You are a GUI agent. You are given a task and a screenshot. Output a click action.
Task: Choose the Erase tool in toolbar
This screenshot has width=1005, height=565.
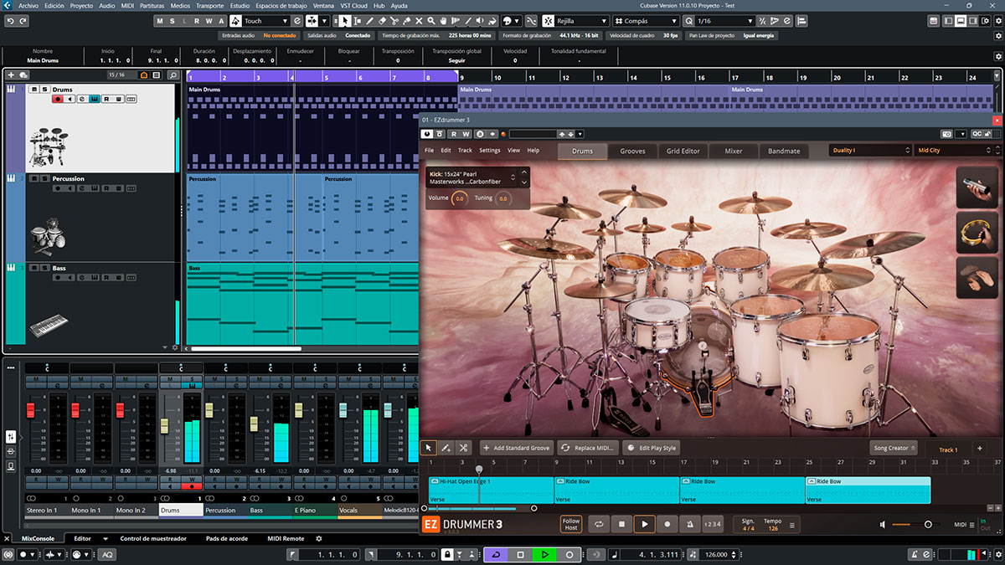coord(382,21)
